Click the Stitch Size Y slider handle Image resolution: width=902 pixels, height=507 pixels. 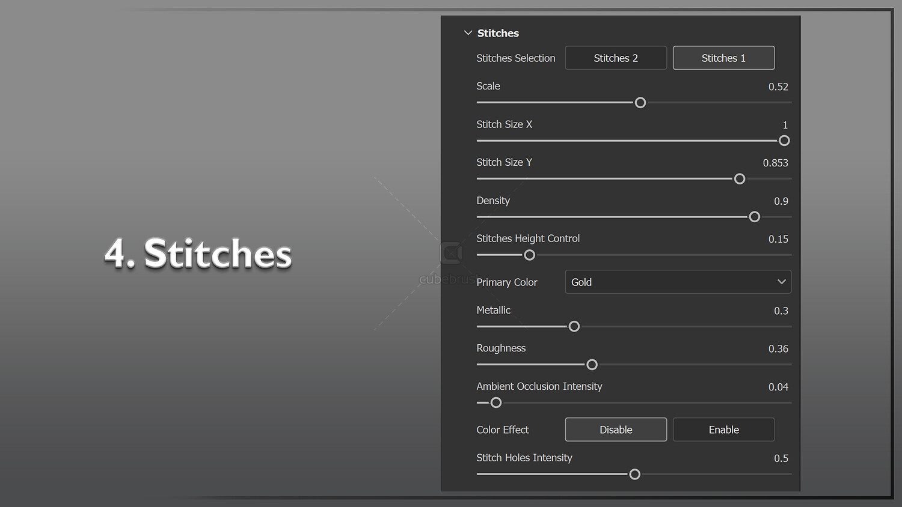point(740,179)
